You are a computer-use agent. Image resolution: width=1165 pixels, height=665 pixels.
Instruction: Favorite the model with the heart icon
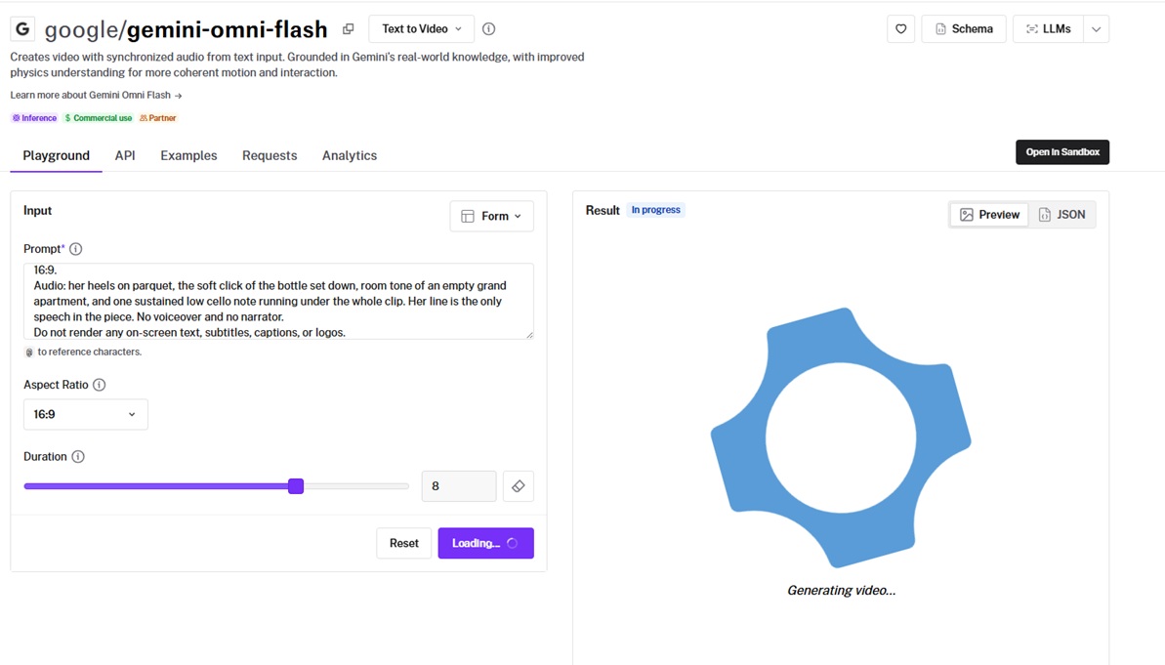(900, 29)
